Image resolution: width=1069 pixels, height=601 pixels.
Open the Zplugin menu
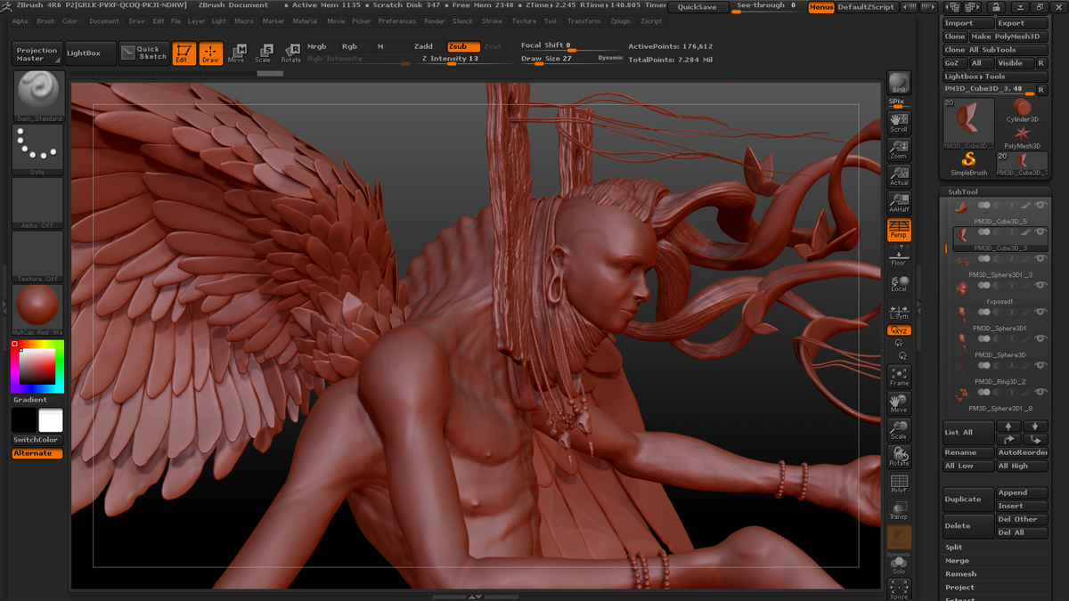click(x=620, y=20)
